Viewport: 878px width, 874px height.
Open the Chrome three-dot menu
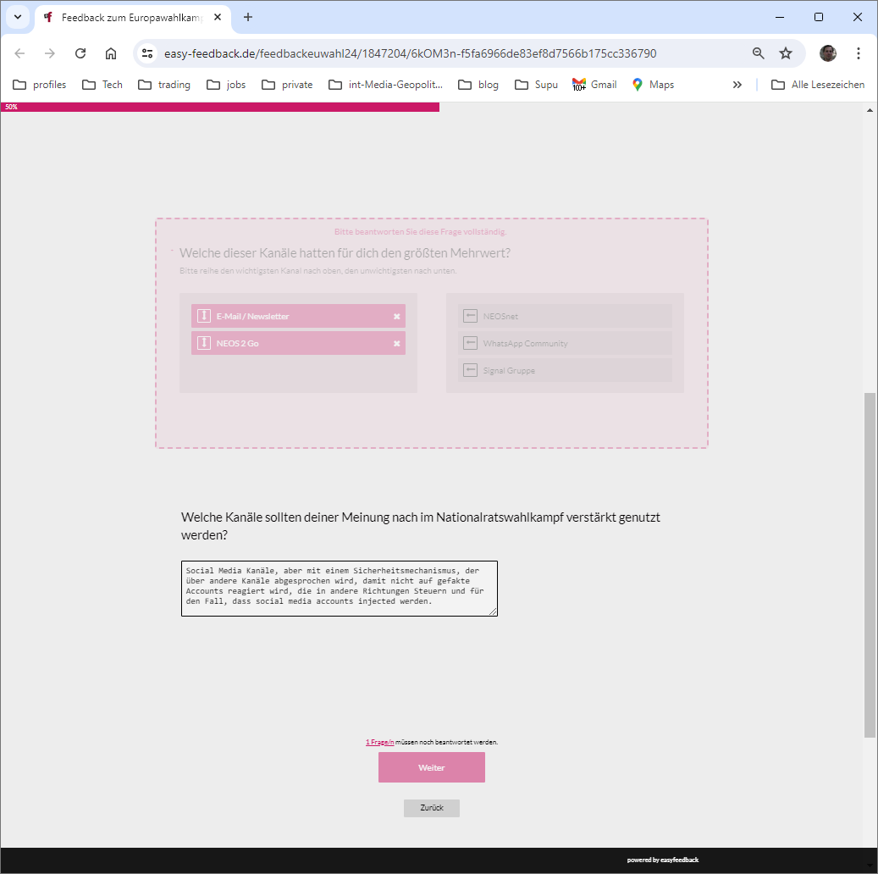click(859, 53)
